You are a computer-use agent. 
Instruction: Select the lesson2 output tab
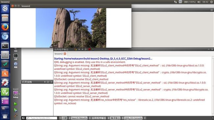point(60,54)
